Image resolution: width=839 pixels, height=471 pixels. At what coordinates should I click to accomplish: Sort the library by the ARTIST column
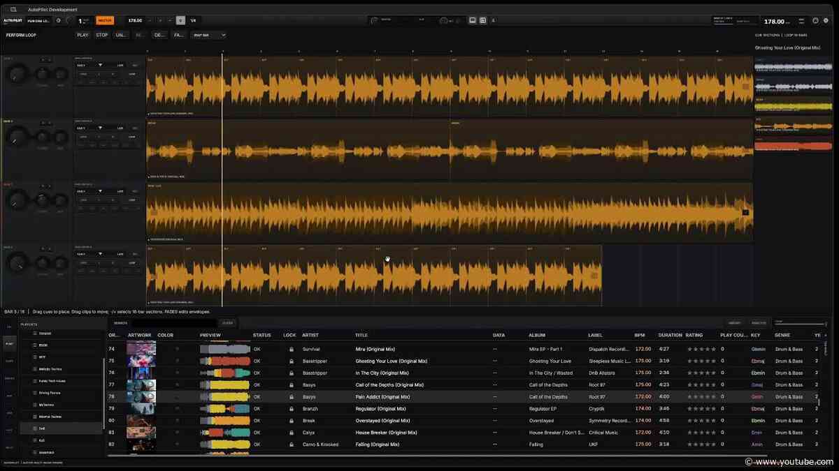(310, 335)
